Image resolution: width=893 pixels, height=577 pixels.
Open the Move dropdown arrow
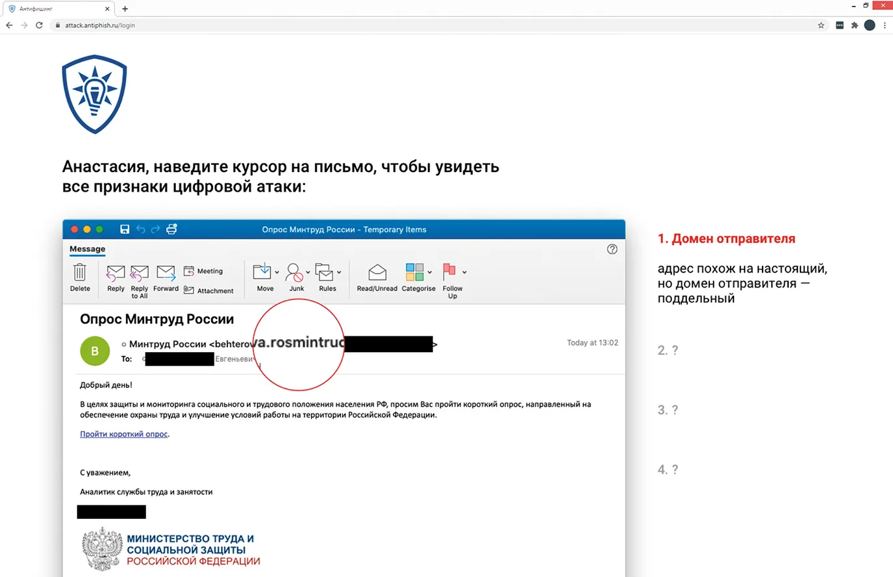pos(277,273)
